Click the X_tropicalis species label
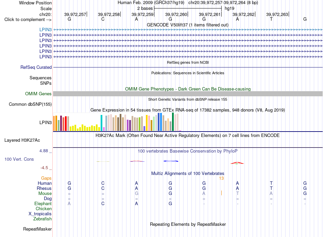This screenshot has width=323, height=237. tap(40, 214)
